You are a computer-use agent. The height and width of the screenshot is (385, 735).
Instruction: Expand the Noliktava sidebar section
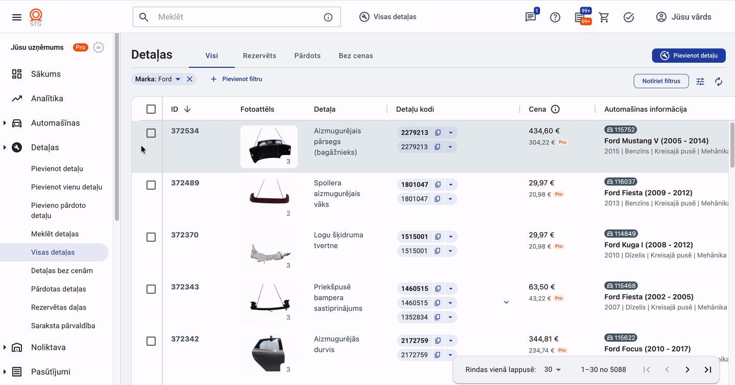5,347
